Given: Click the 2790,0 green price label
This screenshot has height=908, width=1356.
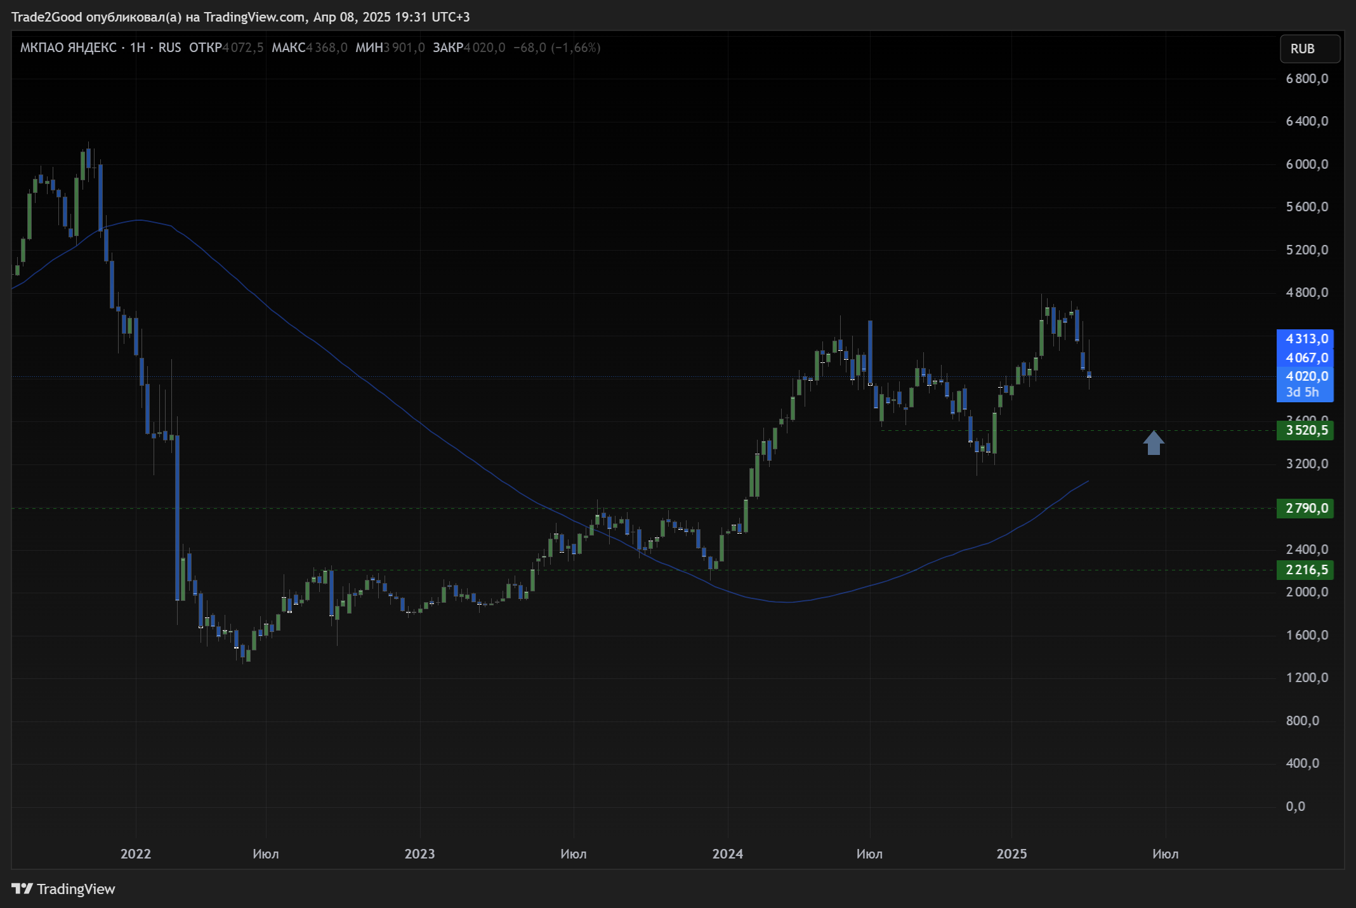Looking at the screenshot, I should coord(1305,508).
